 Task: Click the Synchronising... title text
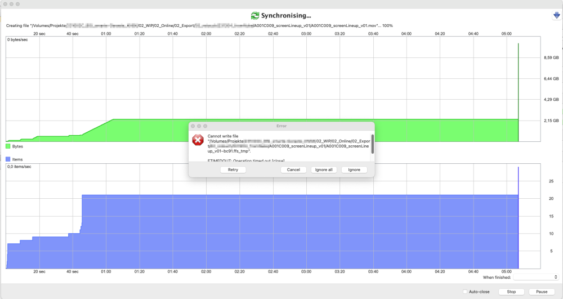pos(286,16)
